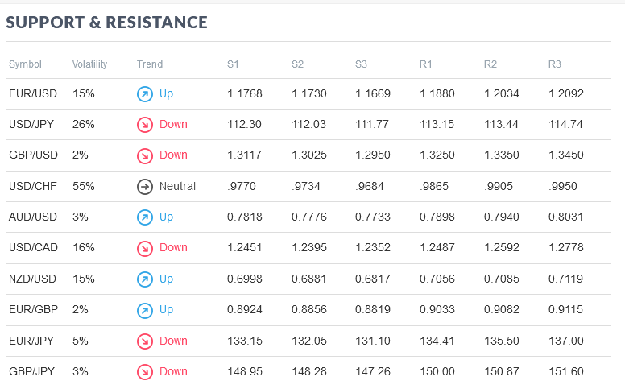
Task: Click the Down arrow icon for EUR/JPY
Action: (145, 341)
